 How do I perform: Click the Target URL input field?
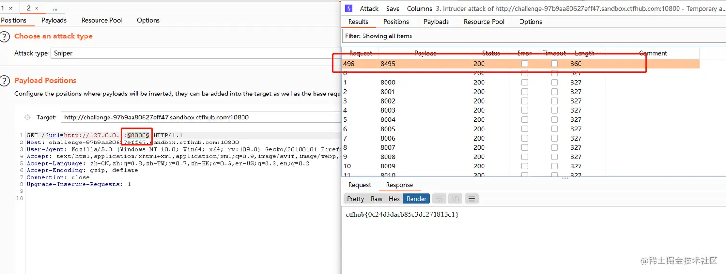point(200,117)
